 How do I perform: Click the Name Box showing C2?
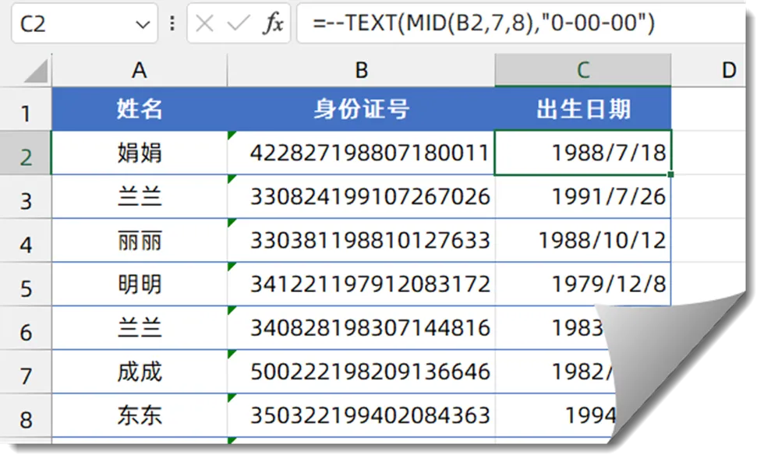[x=70, y=25]
